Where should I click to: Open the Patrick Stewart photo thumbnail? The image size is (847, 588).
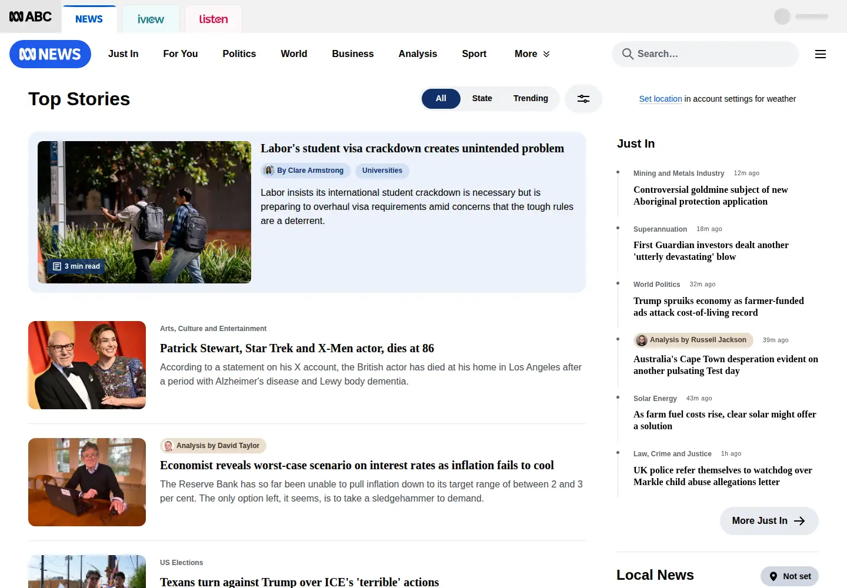(87, 365)
